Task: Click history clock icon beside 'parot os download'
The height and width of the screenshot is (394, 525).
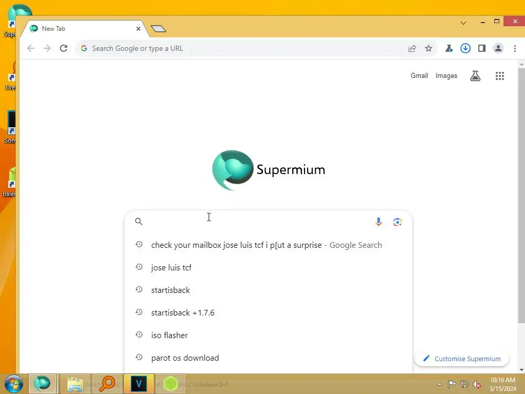Action: click(139, 357)
